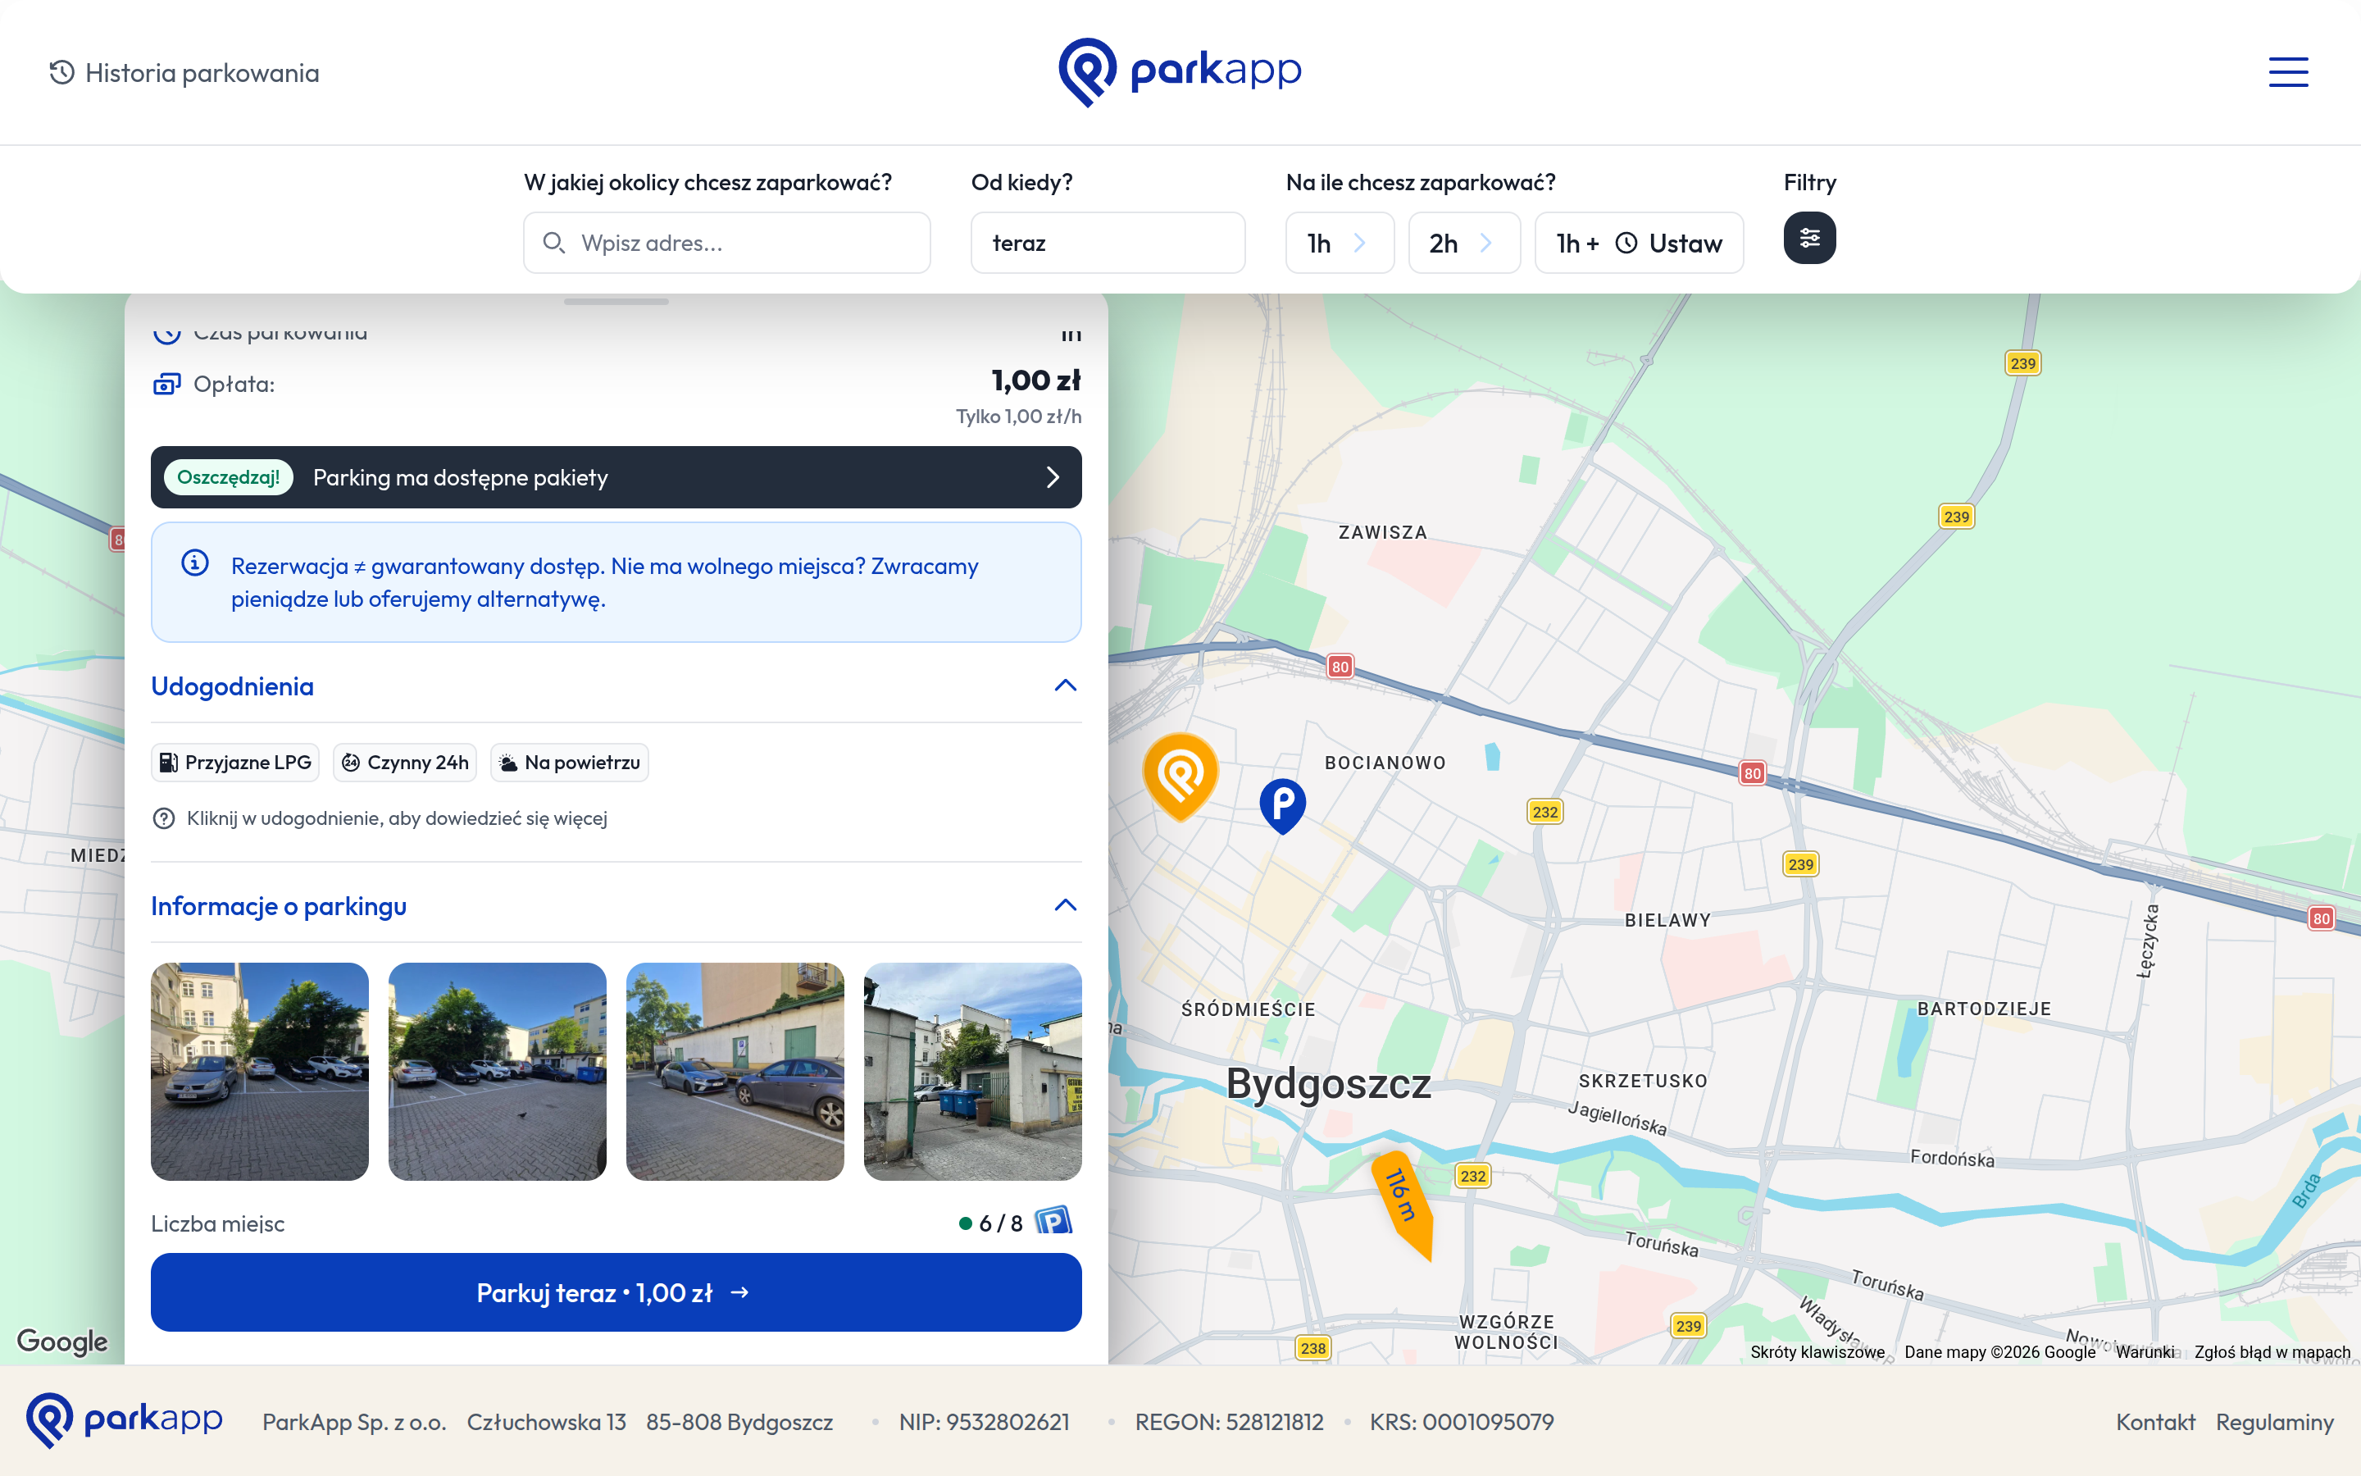
Task: Click the blue parking sign icon by 6 / 8
Action: pyautogui.click(x=1053, y=1221)
